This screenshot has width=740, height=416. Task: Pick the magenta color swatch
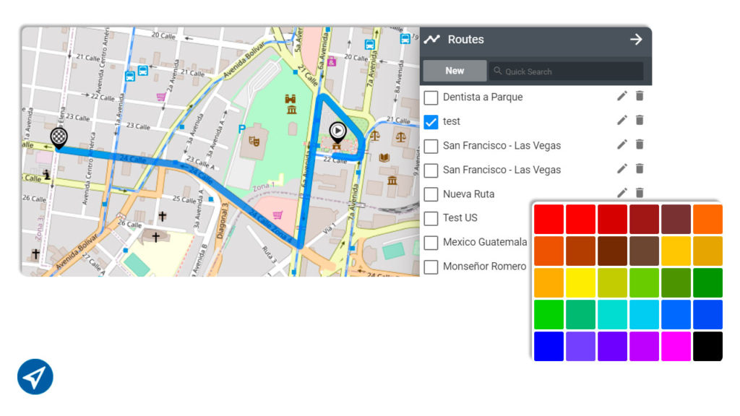(676, 346)
